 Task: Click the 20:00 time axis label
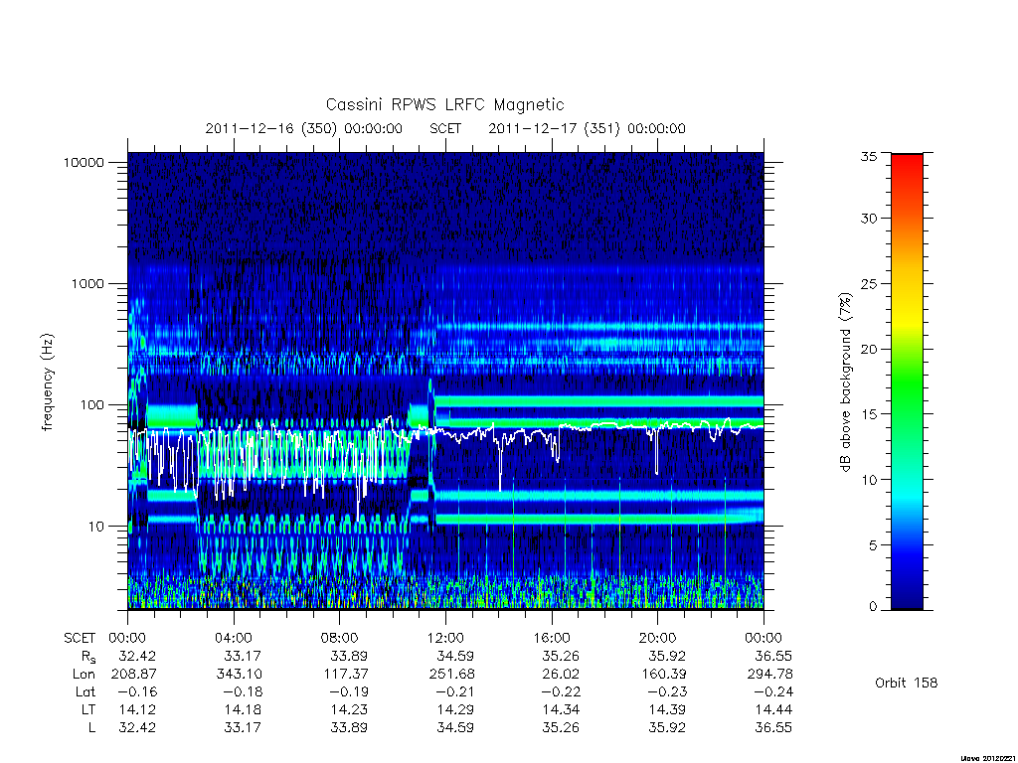pyautogui.click(x=658, y=638)
